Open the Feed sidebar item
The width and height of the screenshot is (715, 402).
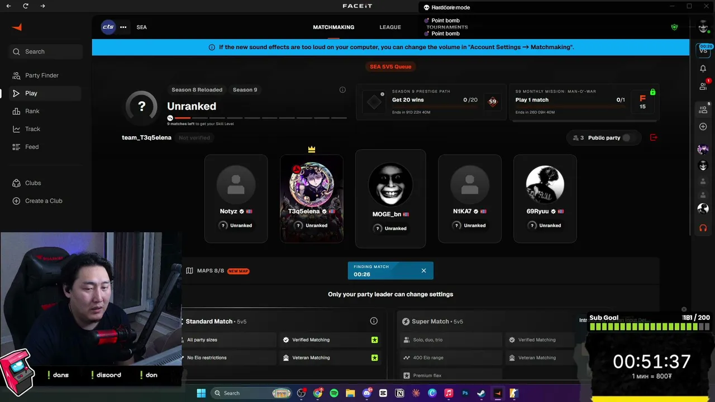click(32, 147)
